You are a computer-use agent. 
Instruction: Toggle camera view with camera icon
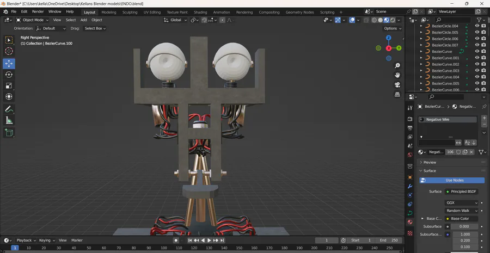tap(397, 85)
